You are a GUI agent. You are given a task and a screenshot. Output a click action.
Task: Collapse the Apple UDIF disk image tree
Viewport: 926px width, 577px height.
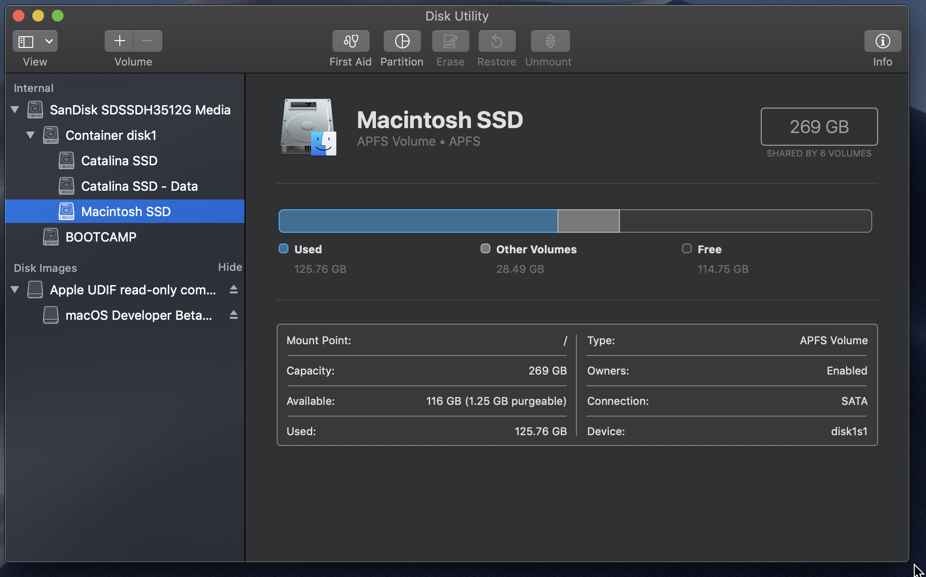pyautogui.click(x=15, y=289)
